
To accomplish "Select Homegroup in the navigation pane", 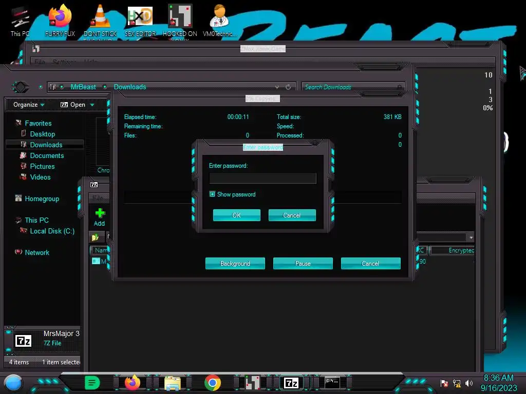I will (x=42, y=199).
